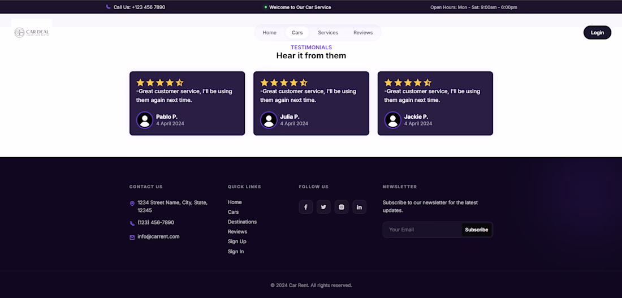Click the Hear it from them heading

click(x=311, y=55)
